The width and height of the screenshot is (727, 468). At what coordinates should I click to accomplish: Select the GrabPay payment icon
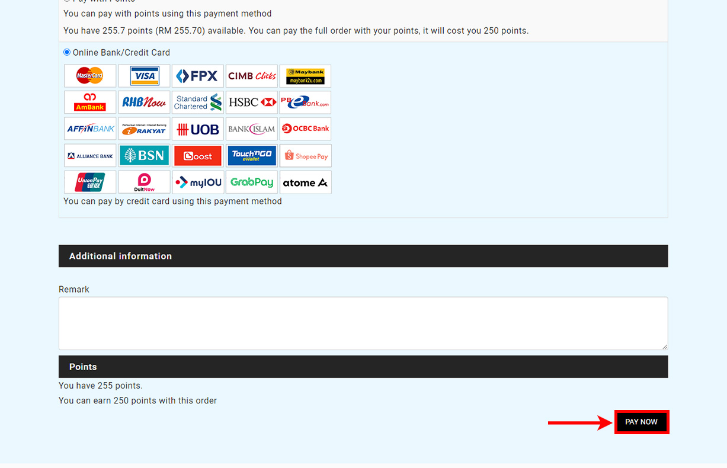tap(252, 182)
